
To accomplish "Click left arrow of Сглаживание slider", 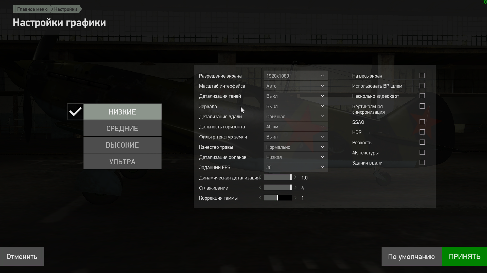I will pos(260,188).
